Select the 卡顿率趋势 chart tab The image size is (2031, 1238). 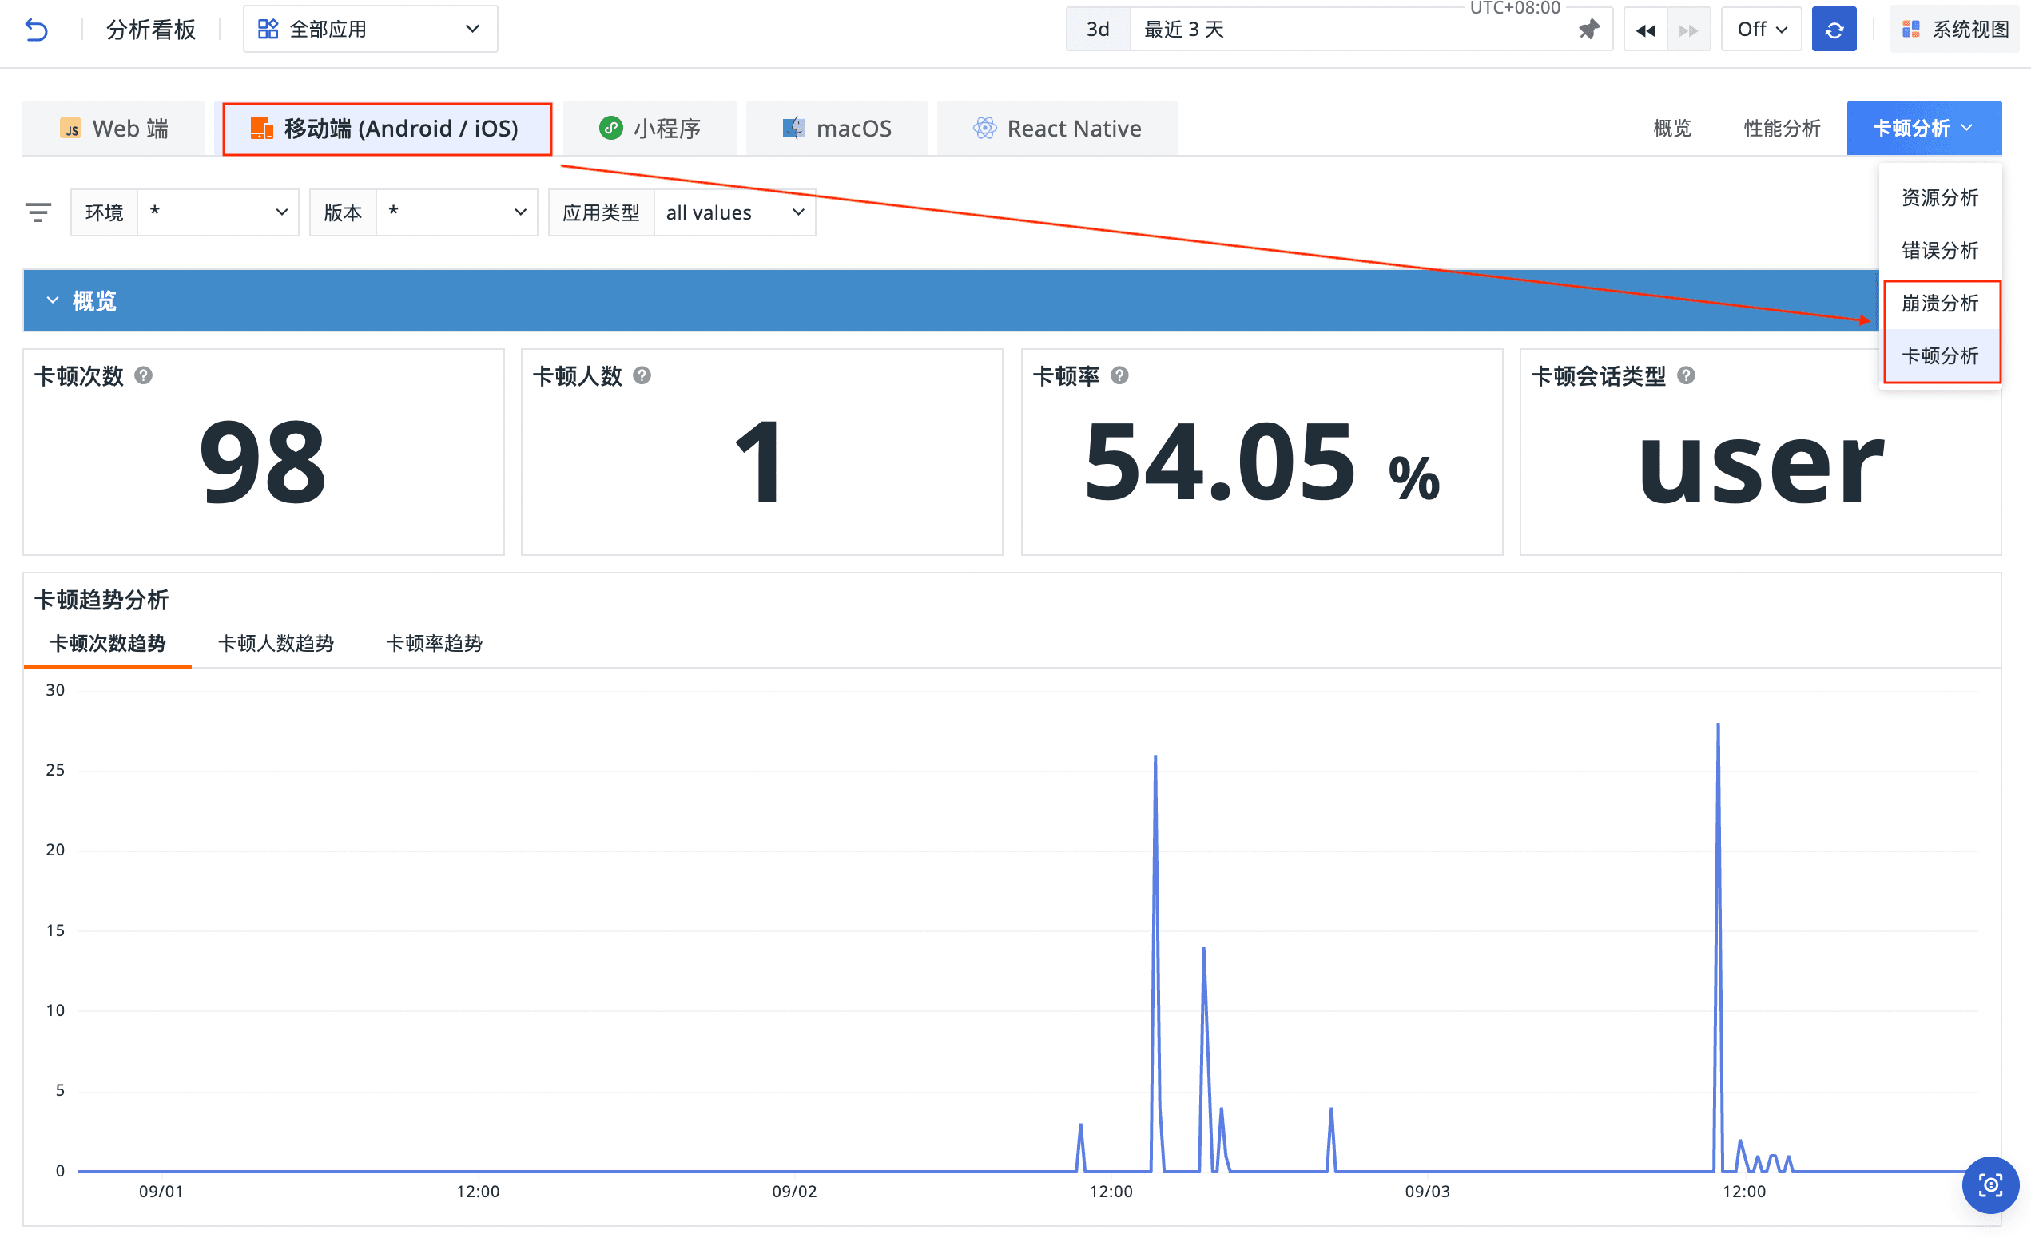point(435,643)
